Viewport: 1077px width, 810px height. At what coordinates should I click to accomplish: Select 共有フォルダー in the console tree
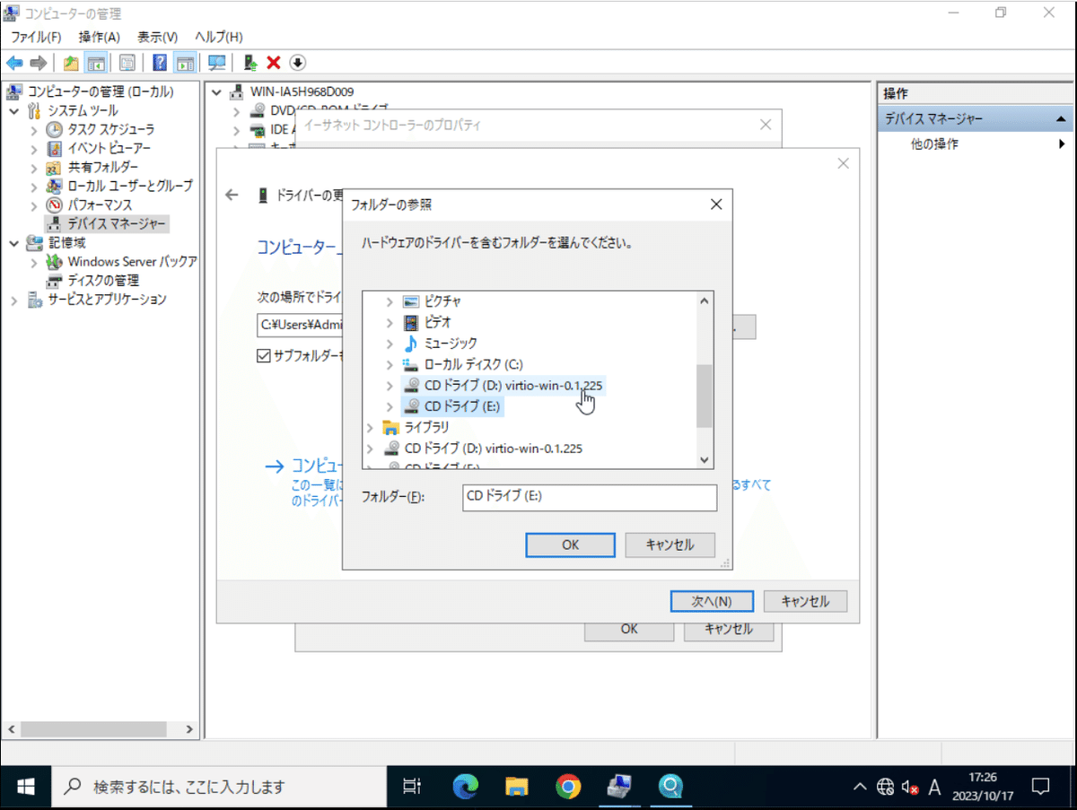click(x=103, y=167)
